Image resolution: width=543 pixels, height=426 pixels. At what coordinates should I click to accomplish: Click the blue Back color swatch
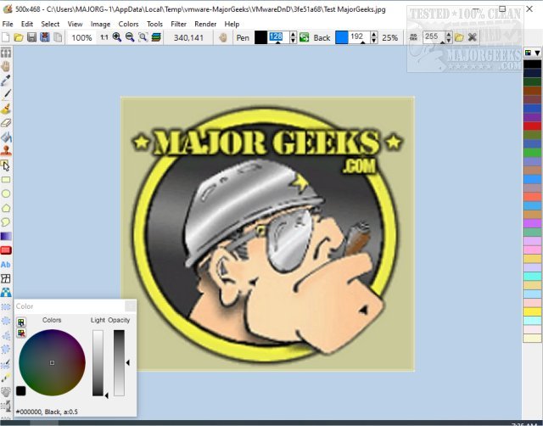(x=341, y=37)
